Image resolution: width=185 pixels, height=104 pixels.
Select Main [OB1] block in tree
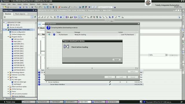[x=18, y=42]
